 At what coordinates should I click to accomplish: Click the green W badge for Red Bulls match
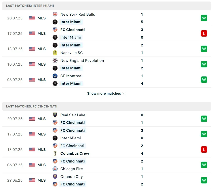point(204,18)
